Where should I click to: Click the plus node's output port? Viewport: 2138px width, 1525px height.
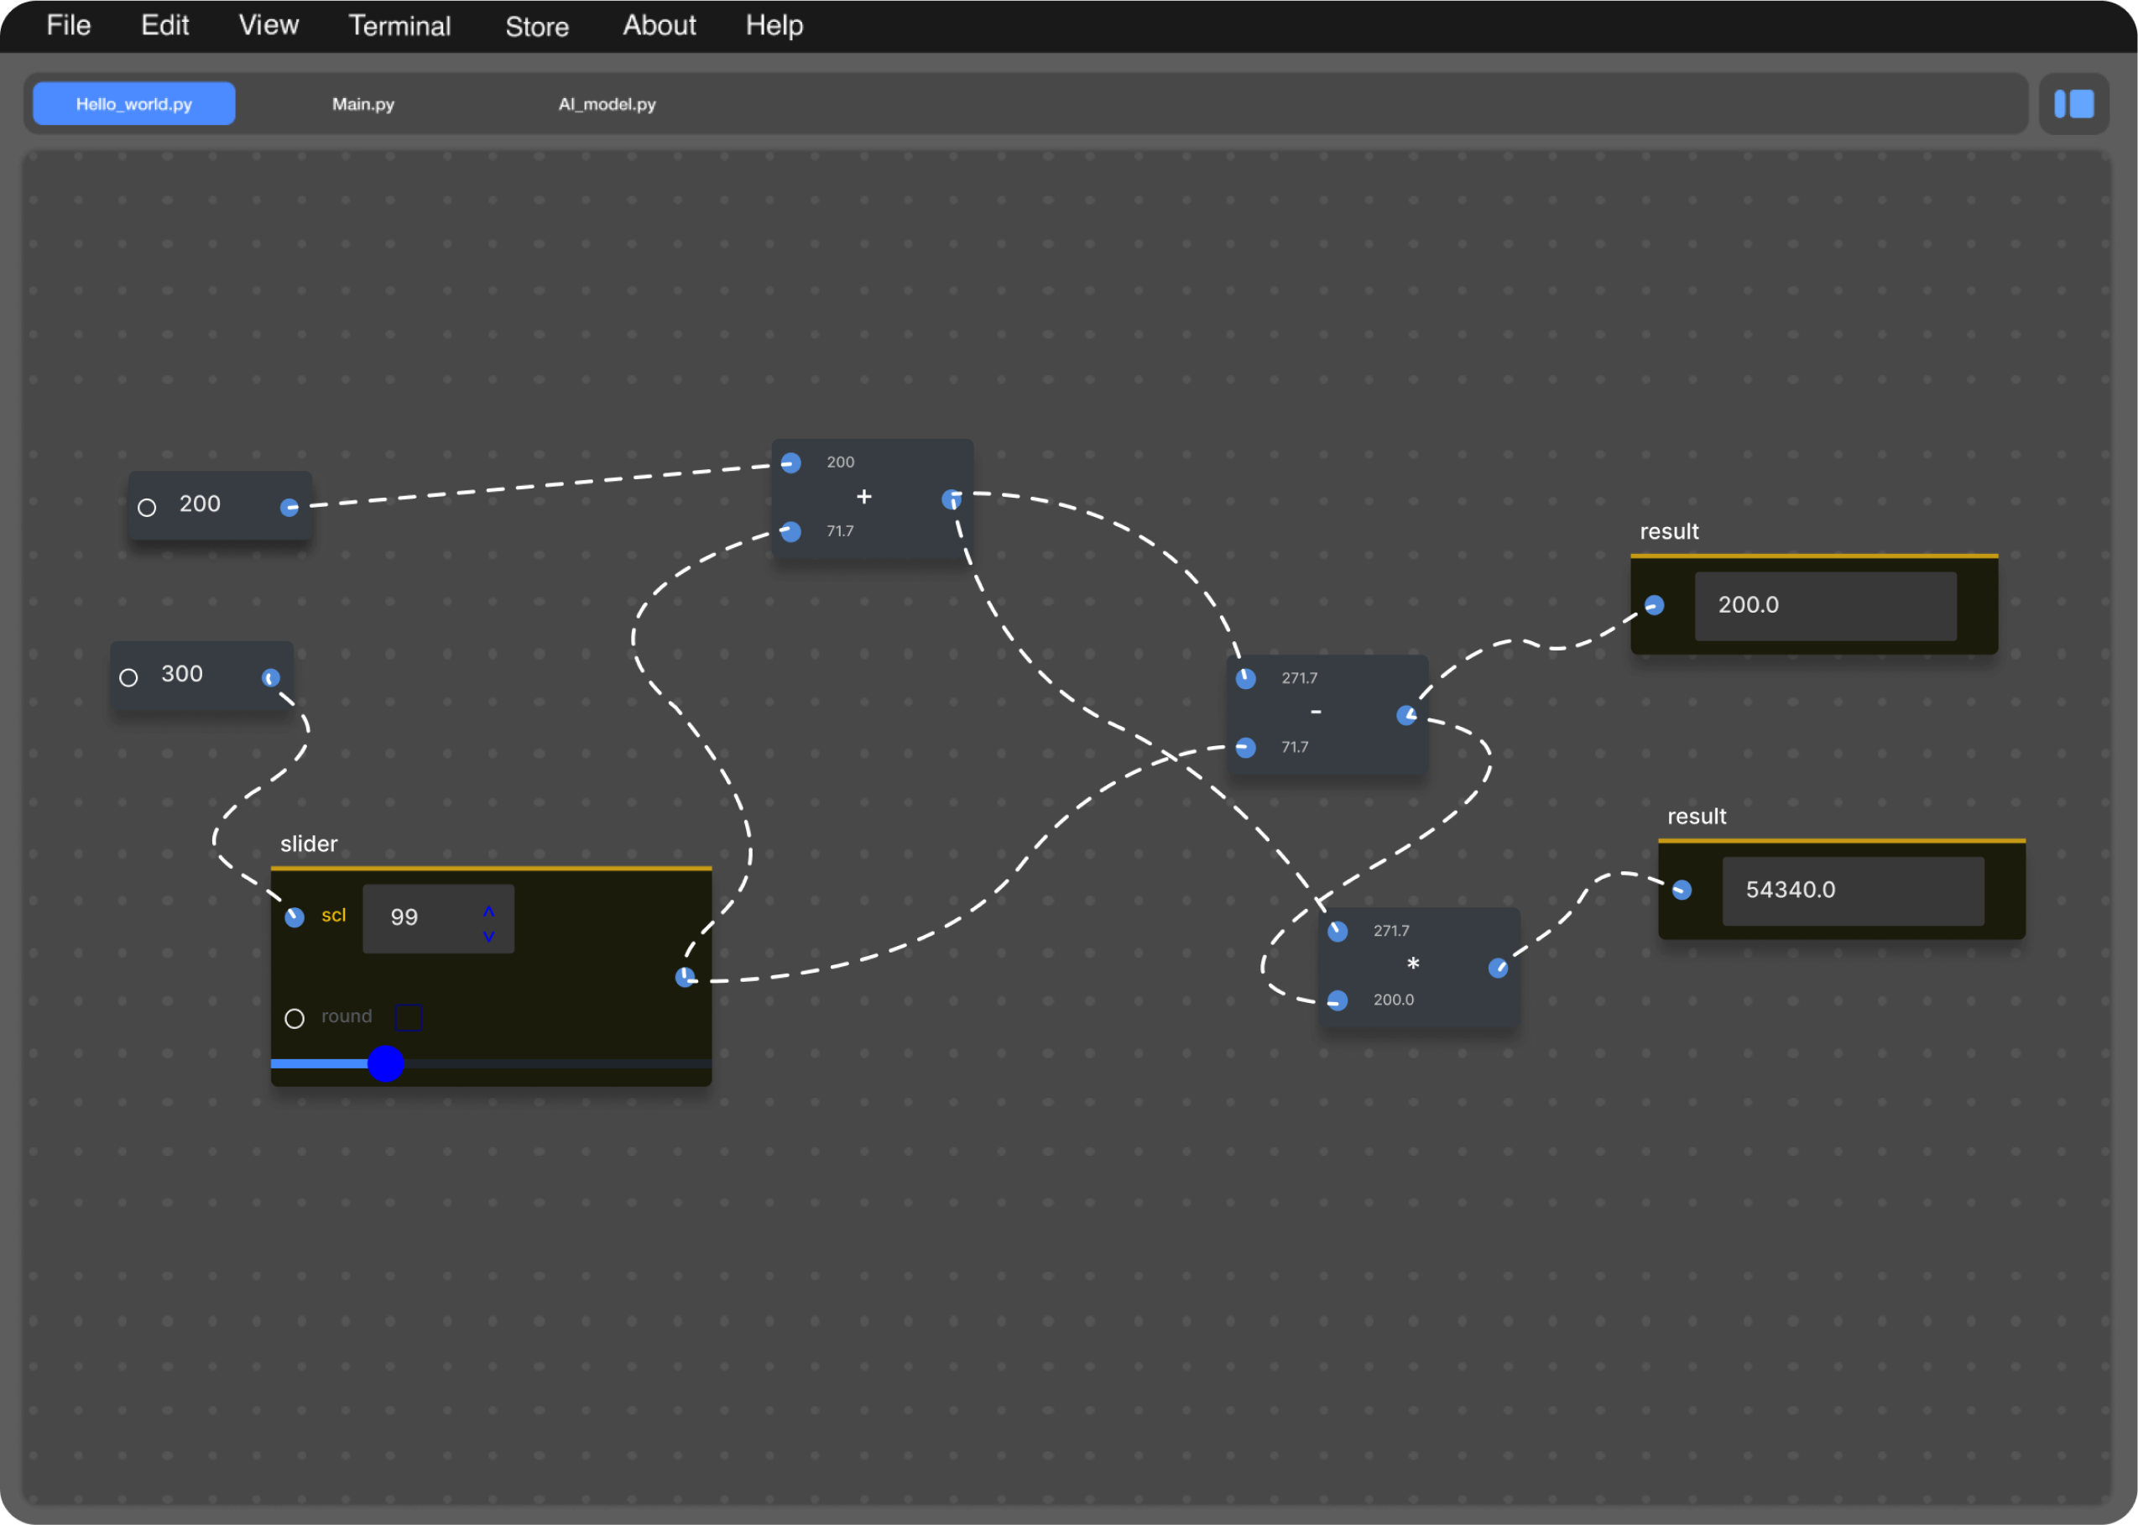(951, 499)
